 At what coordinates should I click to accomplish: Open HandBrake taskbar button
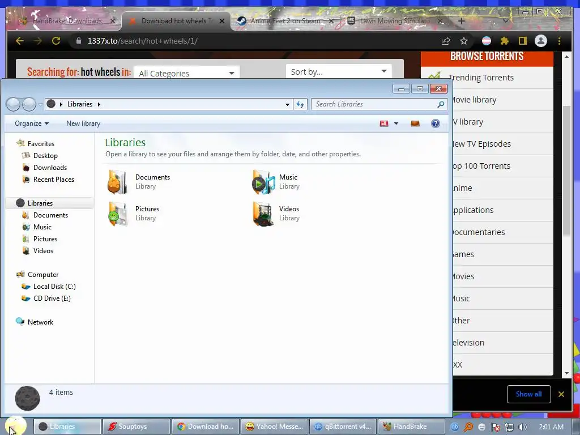411,427
